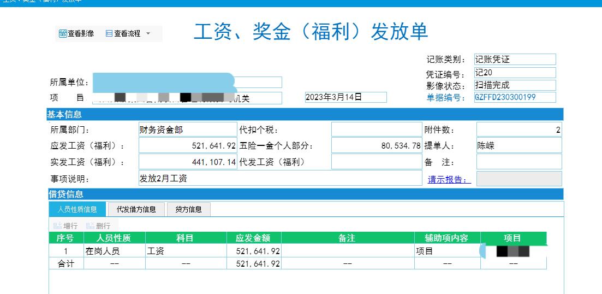Focus the 所属部门 field showing 财务资金部
602x294 pixels.
point(187,130)
